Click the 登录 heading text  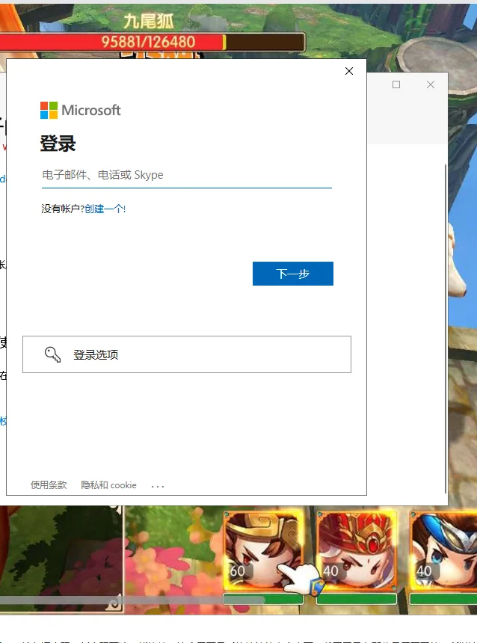58,144
